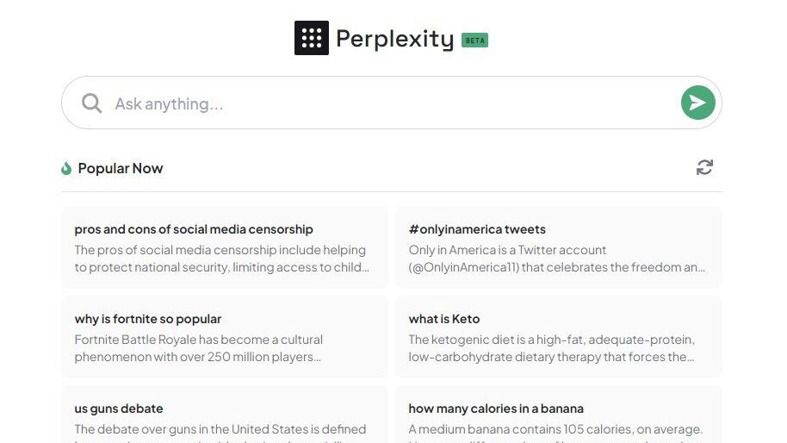Click the Only in America Twitter description
Viewport: 787px width, 443px height.
click(556, 259)
